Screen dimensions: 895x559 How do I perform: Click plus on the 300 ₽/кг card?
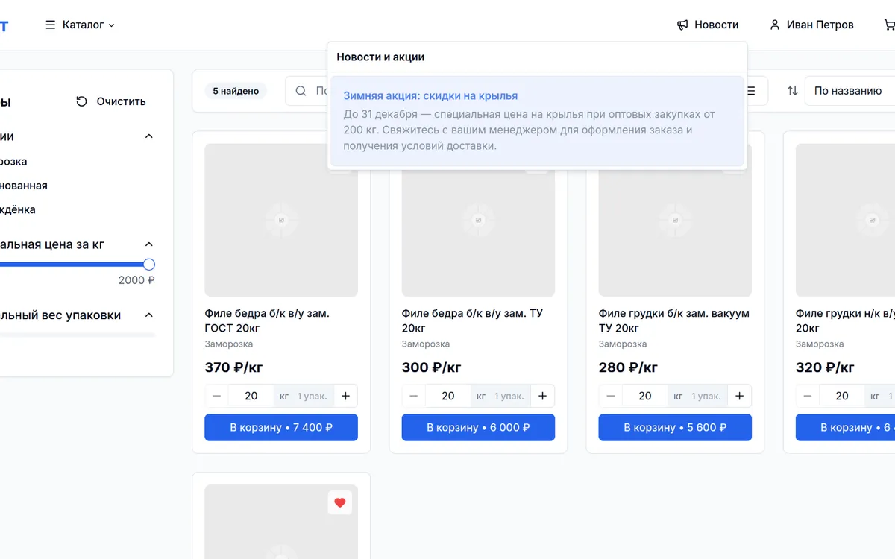[x=542, y=396]
